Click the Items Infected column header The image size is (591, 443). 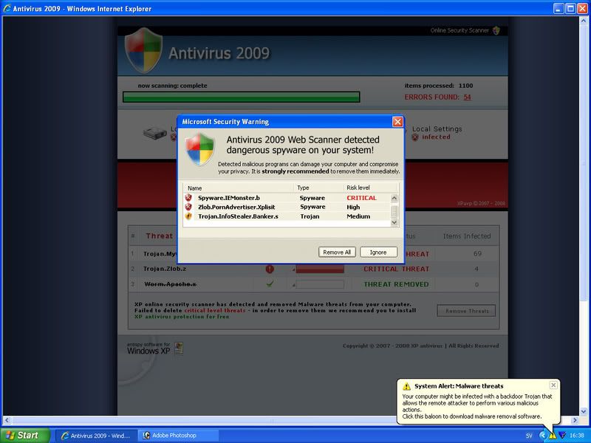pyautogui.click(x=467, y=236)
